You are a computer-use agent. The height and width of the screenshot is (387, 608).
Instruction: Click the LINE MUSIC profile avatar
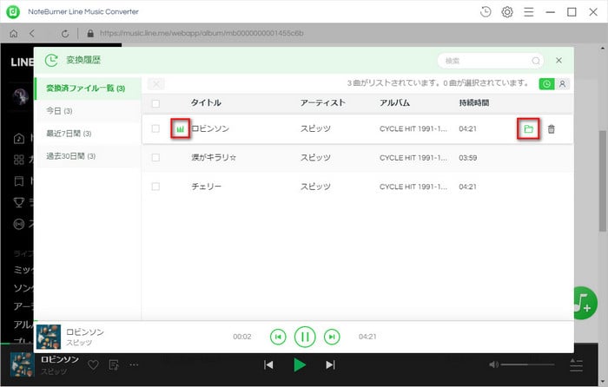pyautogui.click(x=21, y=97)
